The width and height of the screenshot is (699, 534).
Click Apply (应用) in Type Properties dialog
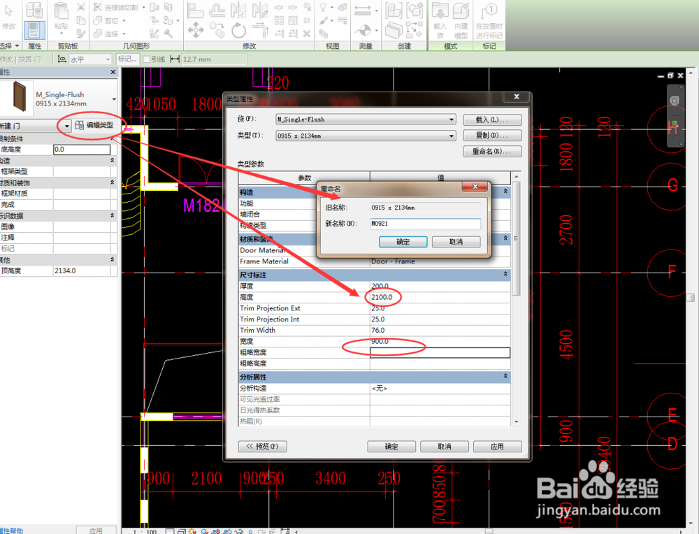[498, 446]
